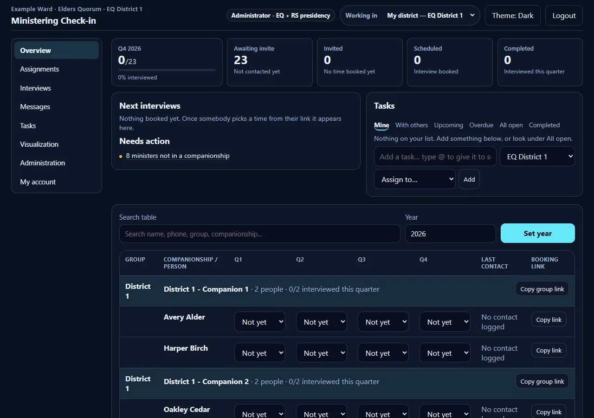This screenshot has width=594, height=418.
Task: Click the Set year button
Action: (x=538, y=233)
